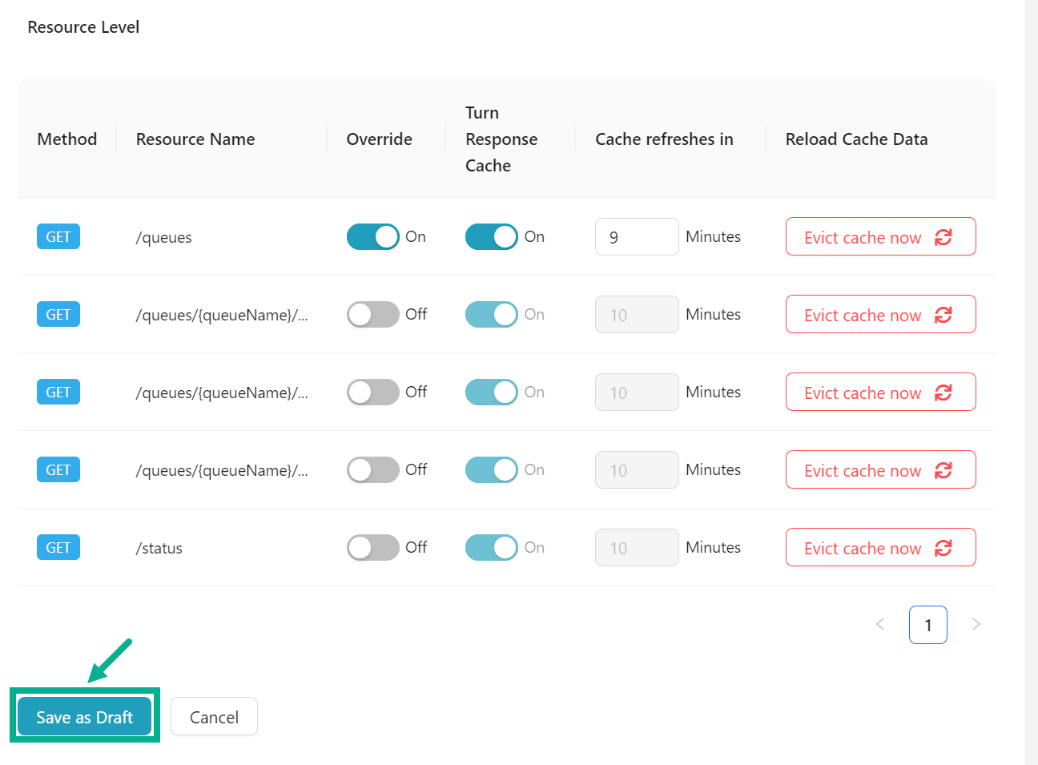The height and width of the screenshot is (765, 1038).
Task: Disable Response Cache toggle for /queues
Action: pos(491,237)
